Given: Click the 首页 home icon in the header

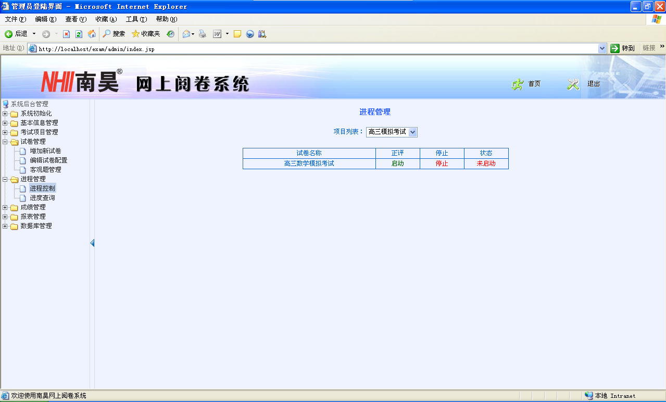Looking at the screenshot, I should tap(518, 83).
